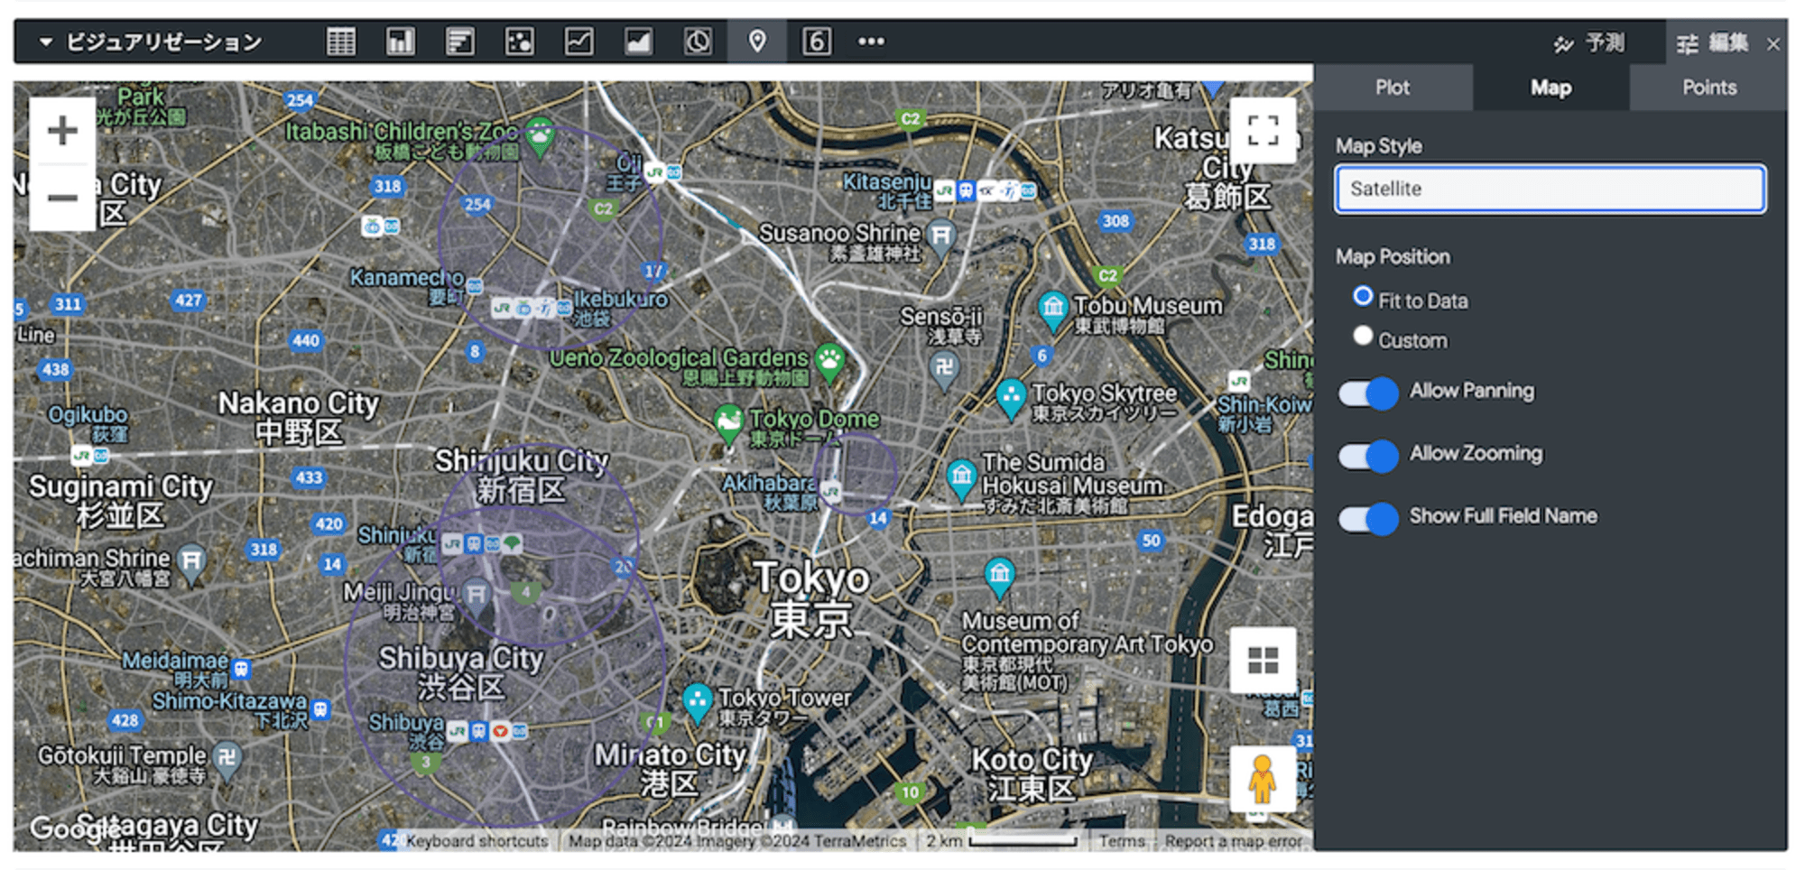Enter fullscreen map view
Image resolution: width=1805 pixels, height=870 pixels.
[1263, 131]
